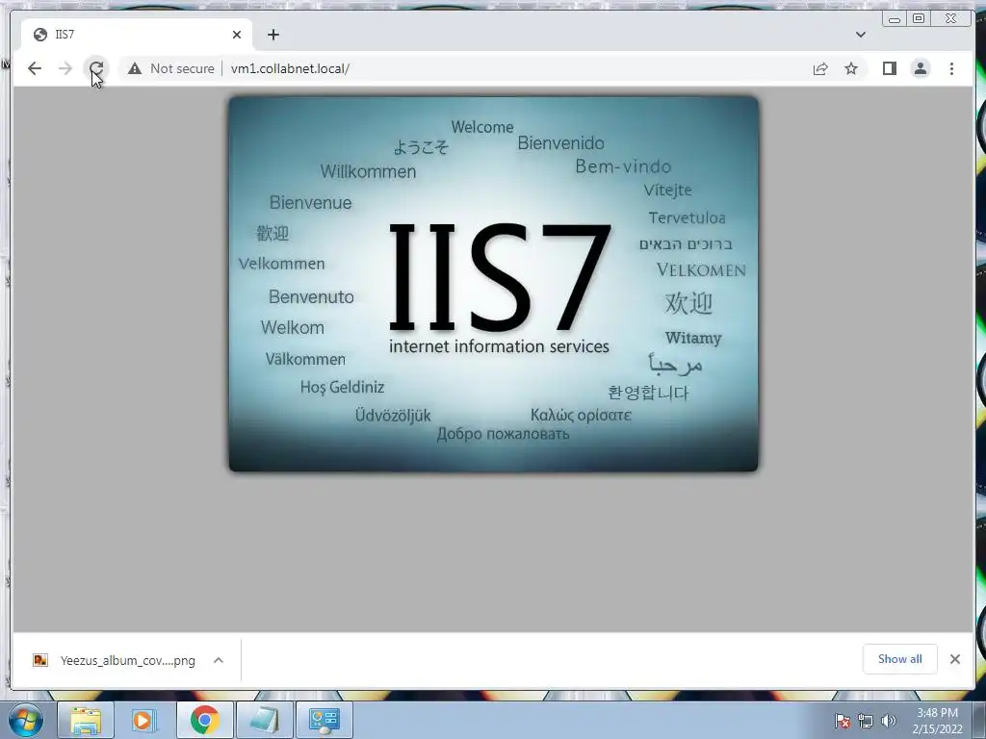986x739 pixels.
Task: Toggle the browser side panel
Action: [889, 68]
